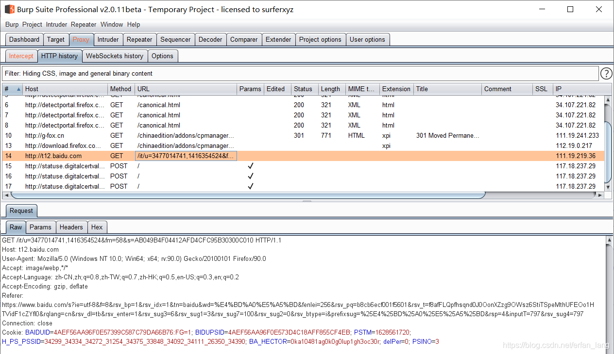The height and width of the screenshot is (354, 614).
Task: Open the Comparer tab
Action: [x=244, y=40]
